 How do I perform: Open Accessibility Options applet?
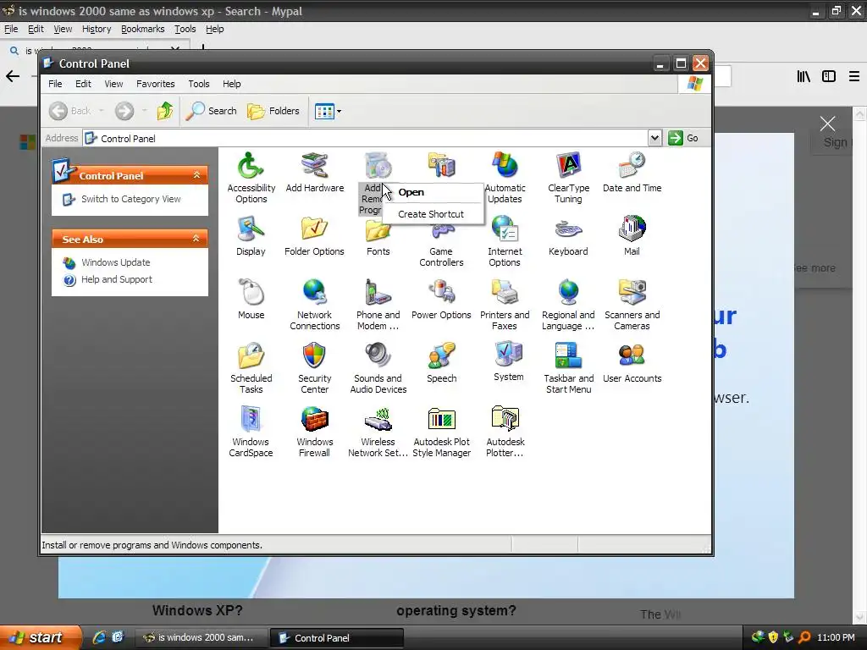251,178
